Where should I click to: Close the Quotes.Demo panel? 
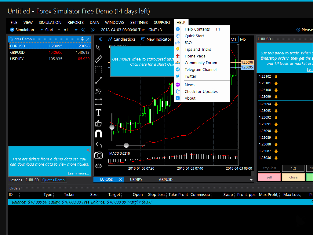point(88,39)
